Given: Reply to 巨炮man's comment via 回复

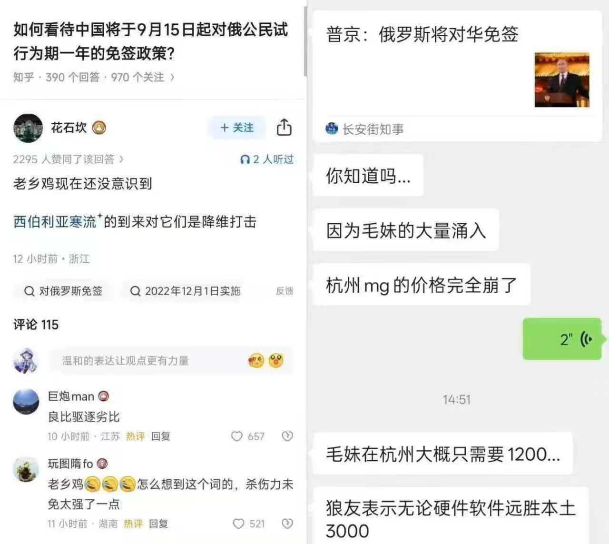Looking at the screenshot, I should click(161, 436).
